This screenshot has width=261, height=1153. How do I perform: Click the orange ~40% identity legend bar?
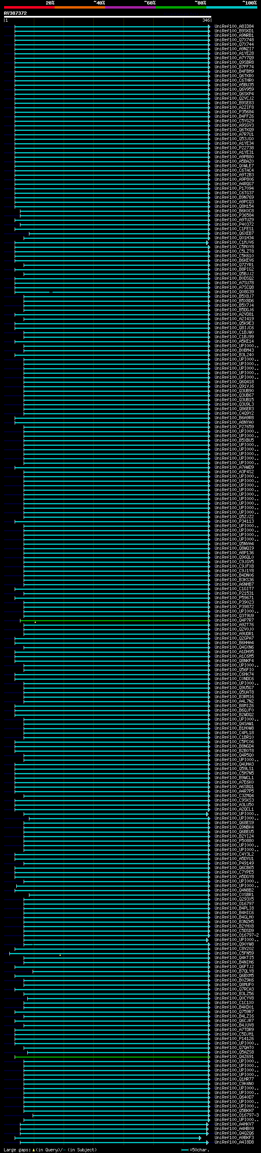(80, 8)
